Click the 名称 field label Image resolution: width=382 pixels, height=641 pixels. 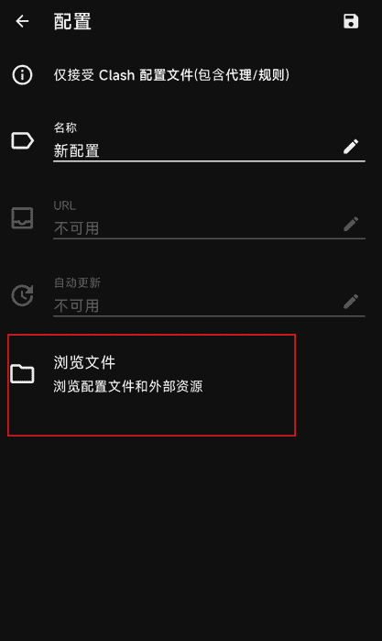click(65, 127)
